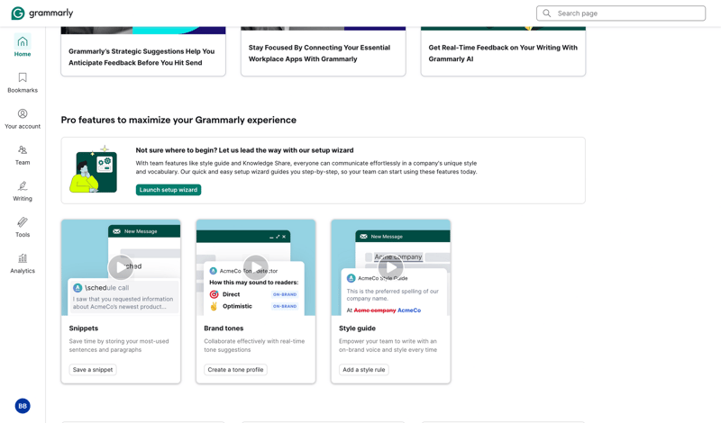Open Real-Time Feedback Grammarly AI article
721x423 pixels.
pos(503,51)
